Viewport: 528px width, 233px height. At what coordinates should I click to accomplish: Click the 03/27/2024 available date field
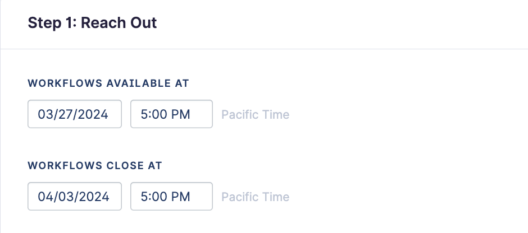(75, 114)
